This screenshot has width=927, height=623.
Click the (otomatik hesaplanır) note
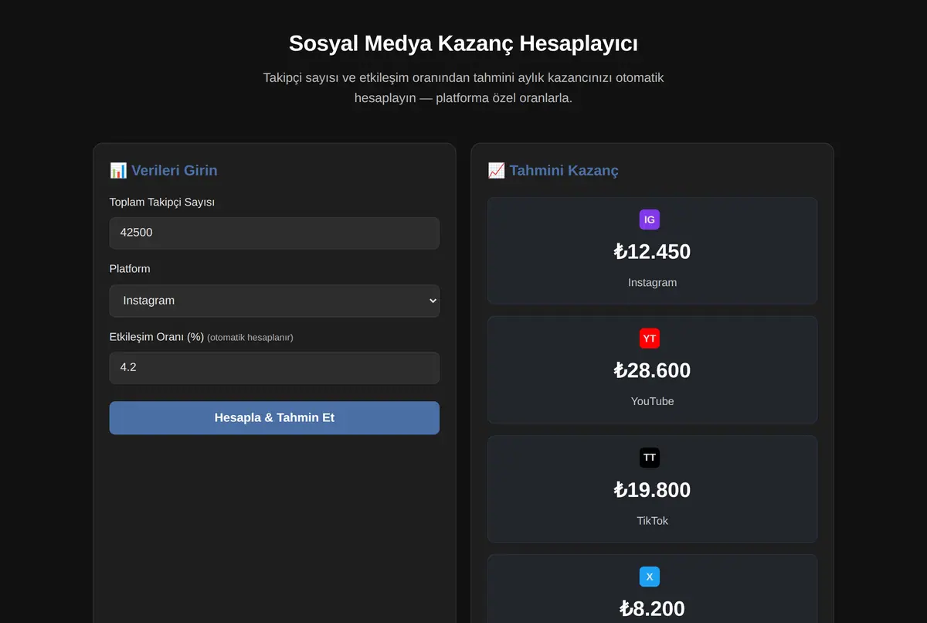[250, 338]
